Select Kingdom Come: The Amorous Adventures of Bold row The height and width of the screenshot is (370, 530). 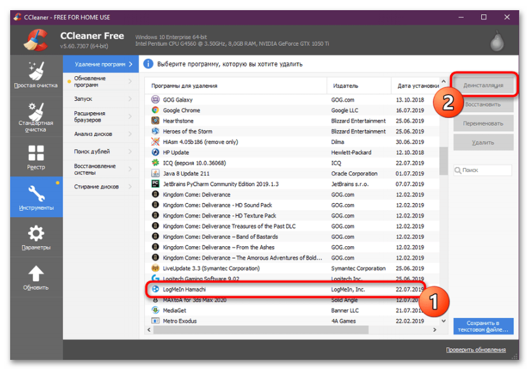point(292,258)
